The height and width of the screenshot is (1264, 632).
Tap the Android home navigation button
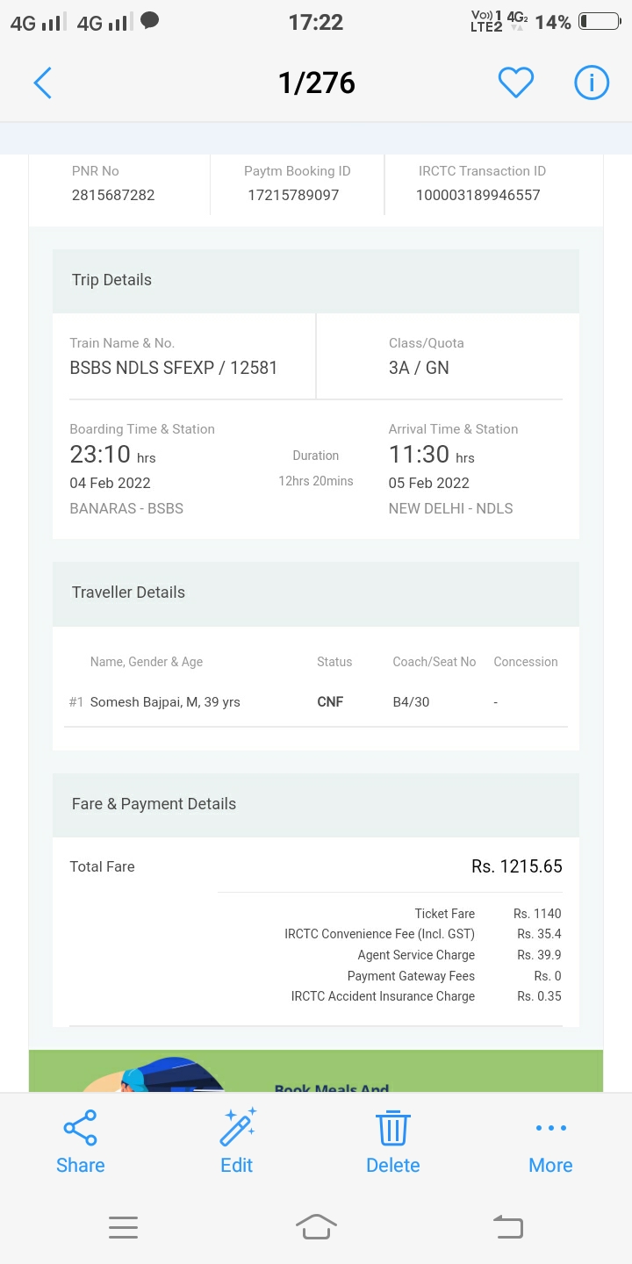[x=316, y=1226]
